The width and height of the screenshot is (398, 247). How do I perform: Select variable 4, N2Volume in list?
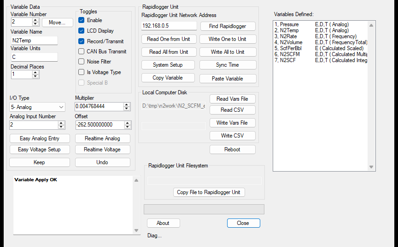(321, 42)
